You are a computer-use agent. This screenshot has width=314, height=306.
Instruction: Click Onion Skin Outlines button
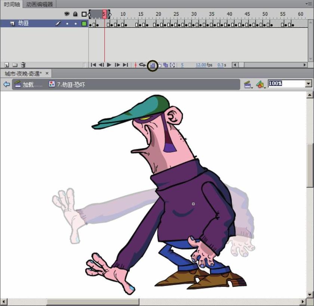pos(159,65)
